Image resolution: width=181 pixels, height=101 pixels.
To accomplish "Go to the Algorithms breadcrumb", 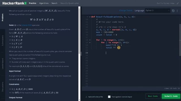I will click(44, 3).
